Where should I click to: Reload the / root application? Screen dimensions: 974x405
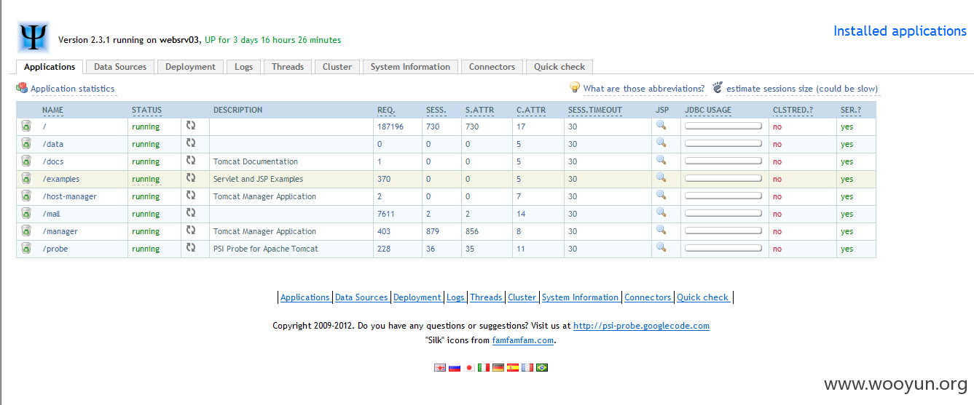191,125
